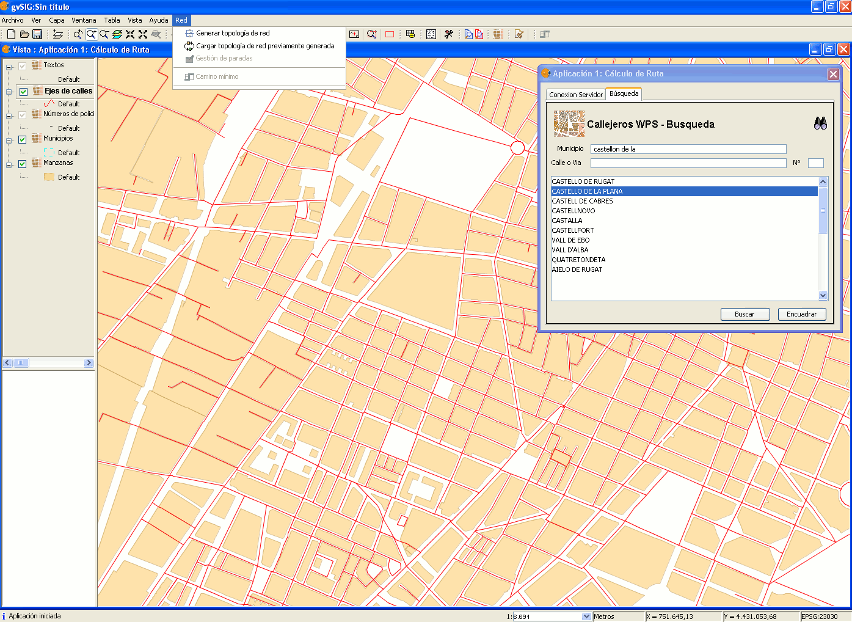Click the Ejes de calles layer icon

[x=37, y=91]
